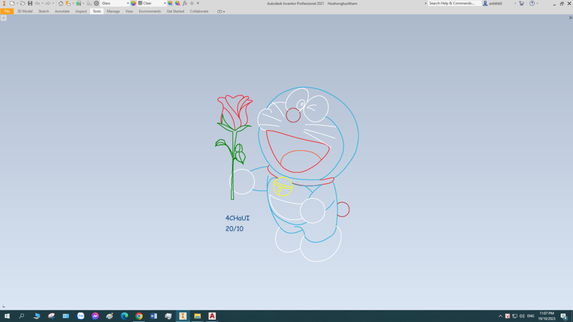Click the ENG language indicator
The height and width of the screenshot is (322, 573).
click(x=530, y=316)
